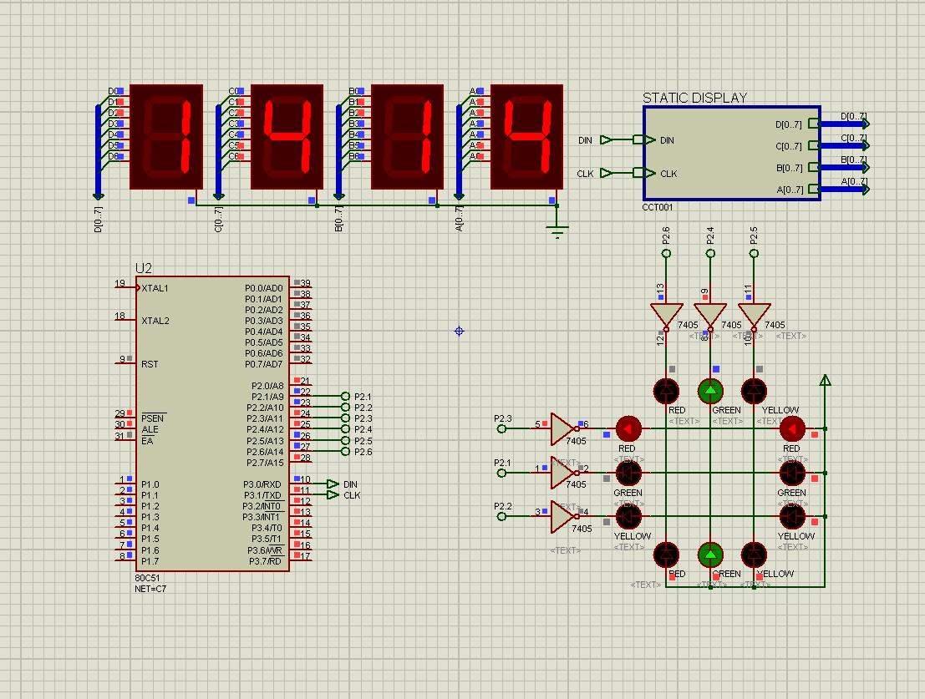Click the U2 reference label
The image size is (925, 699).
tap(144, 269)
